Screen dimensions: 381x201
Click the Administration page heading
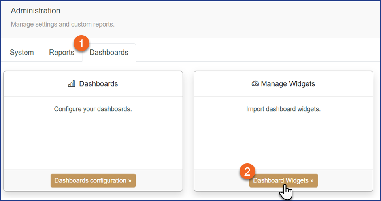(x=36, y=11)
